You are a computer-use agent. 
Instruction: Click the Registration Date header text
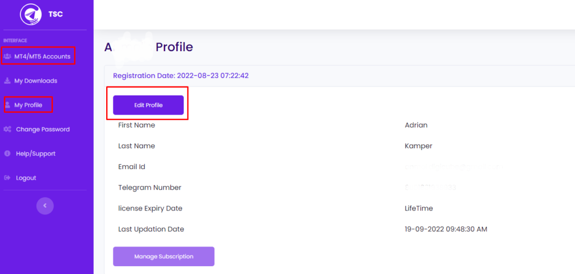pyautogui.click(x=181, y=76)
